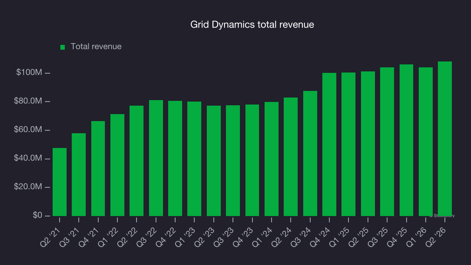Click the Q3 '24 revenue bar

310,153
